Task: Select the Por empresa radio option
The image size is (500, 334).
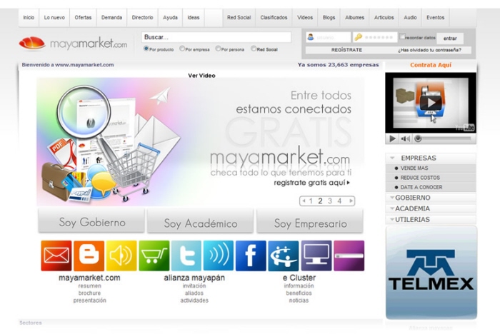Action: pyautogui.click(x=182, y=49)
